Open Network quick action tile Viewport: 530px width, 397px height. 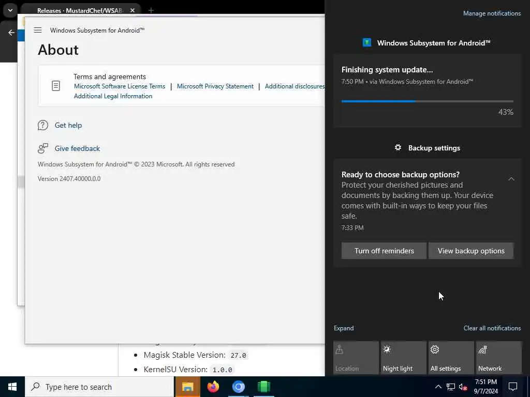(x=499, y=358)
